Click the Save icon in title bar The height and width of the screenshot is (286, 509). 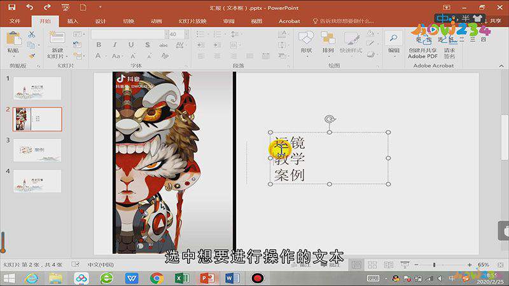pos(11,7)
